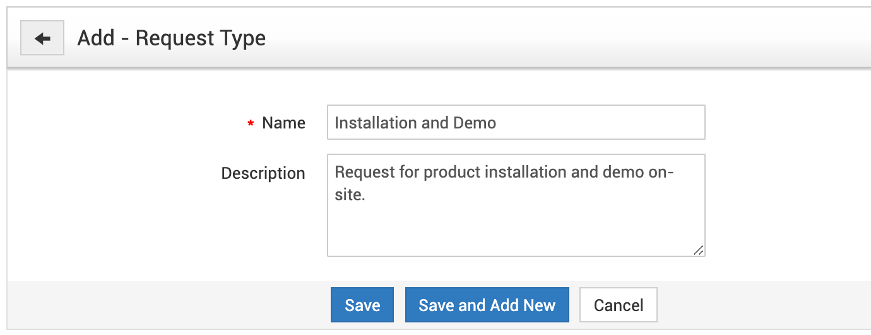This screenshot has width=871, height=335.
Task: Choose Save and Add New
Action: (x=487, y=305)
